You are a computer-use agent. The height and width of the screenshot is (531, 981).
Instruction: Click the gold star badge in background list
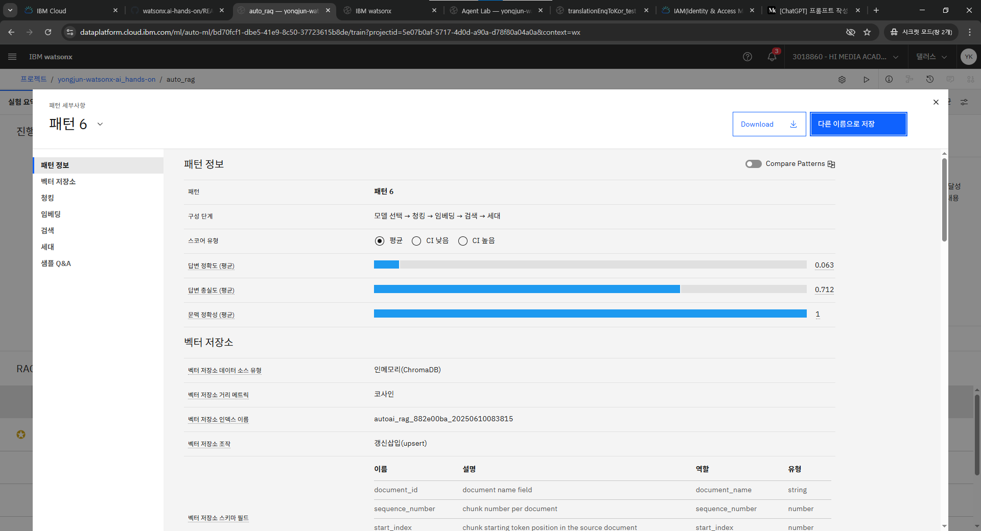tap(21, 435)
